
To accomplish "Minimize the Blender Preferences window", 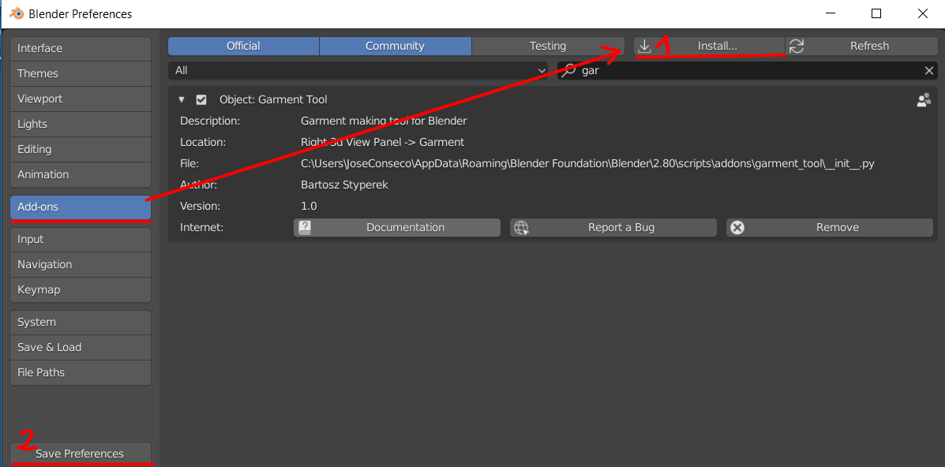I will tap(831, 14).
